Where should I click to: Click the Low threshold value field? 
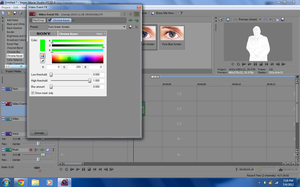pyautogui.click(x=98, y=75)
